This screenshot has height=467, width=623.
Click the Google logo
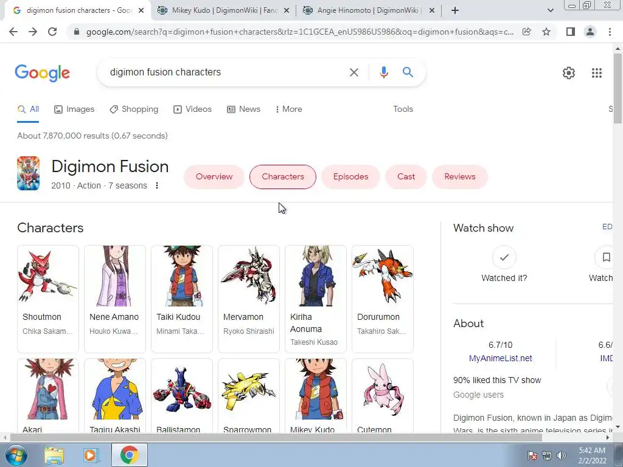pos(42,73)
